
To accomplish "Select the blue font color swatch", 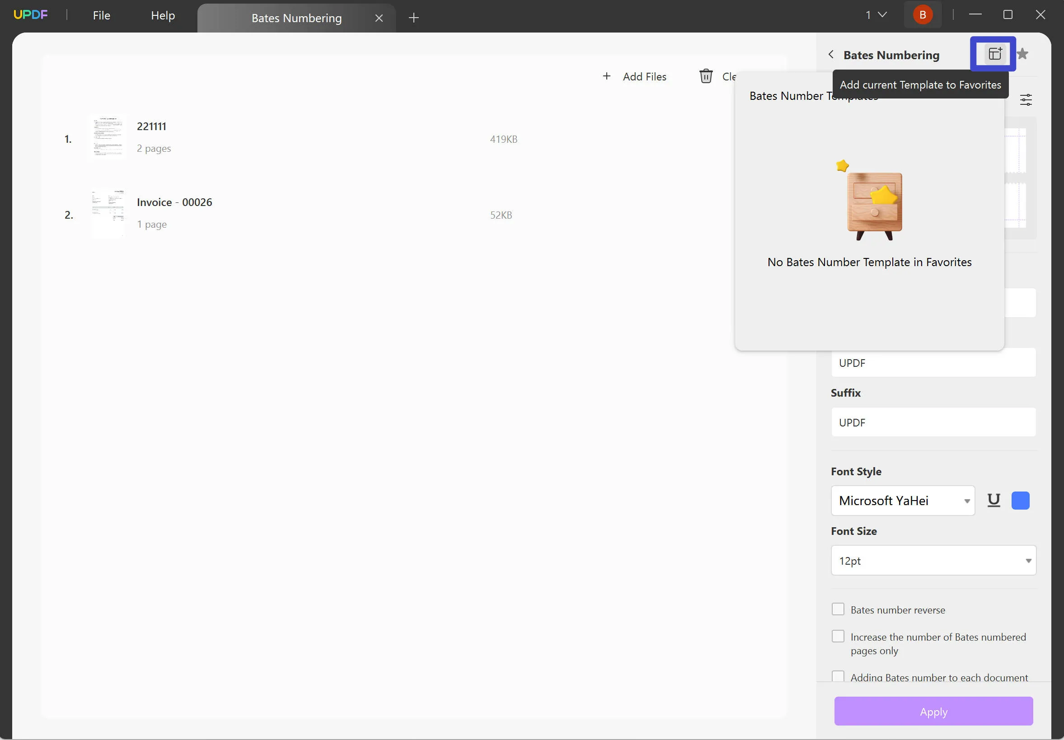I will 1020,501.
